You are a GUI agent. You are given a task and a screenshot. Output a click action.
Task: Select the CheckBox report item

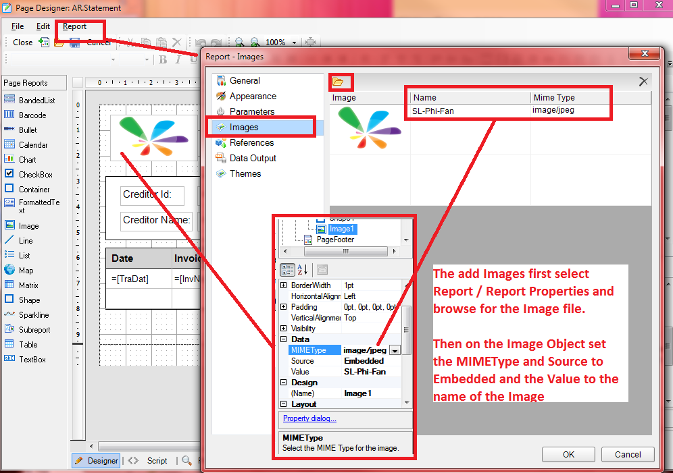pos(28,174)
